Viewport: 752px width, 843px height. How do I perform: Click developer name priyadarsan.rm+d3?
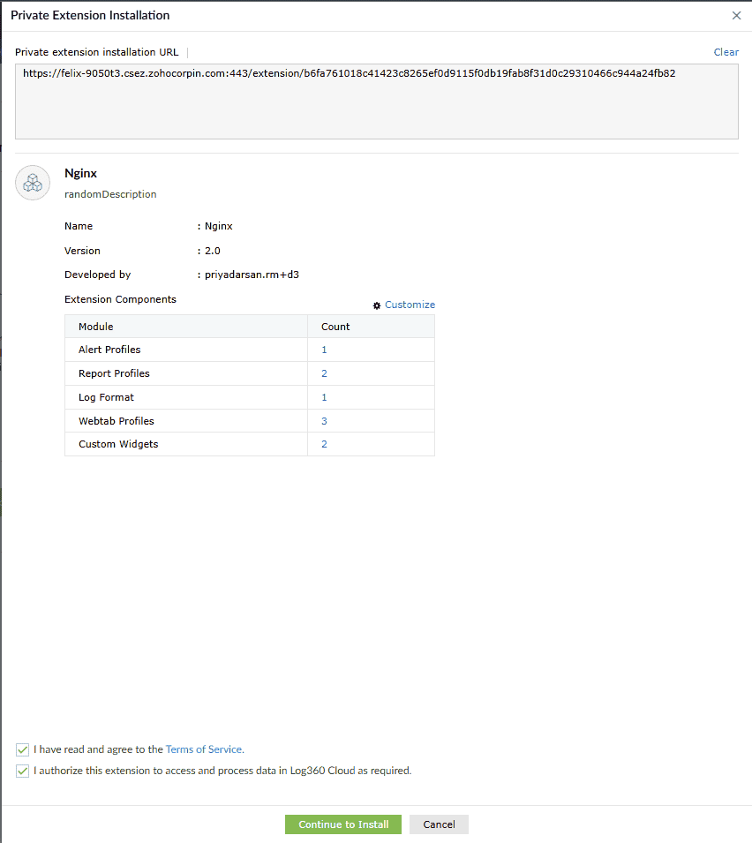coord(252,275)
